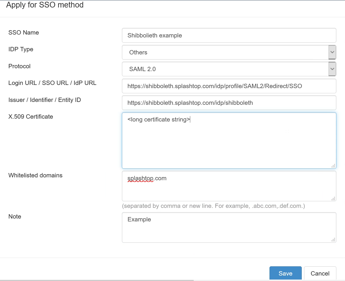
Task: Click the horizontal scrollbar at bottom
Action: click(97, 280)
